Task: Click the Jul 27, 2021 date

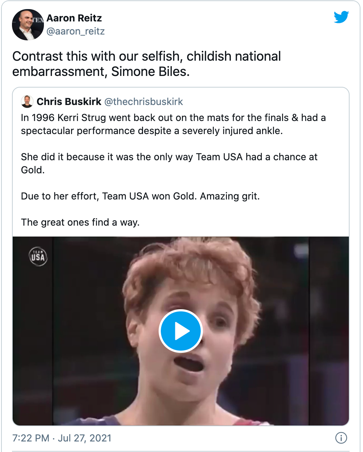Action: 85,438
